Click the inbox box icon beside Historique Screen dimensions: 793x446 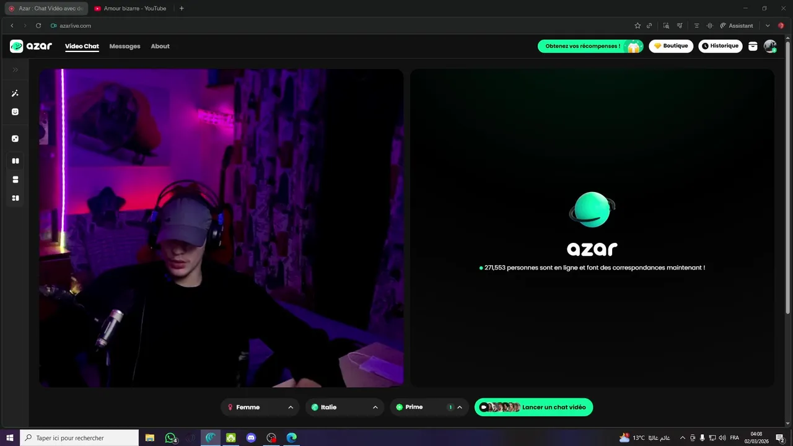click(753, 46)
